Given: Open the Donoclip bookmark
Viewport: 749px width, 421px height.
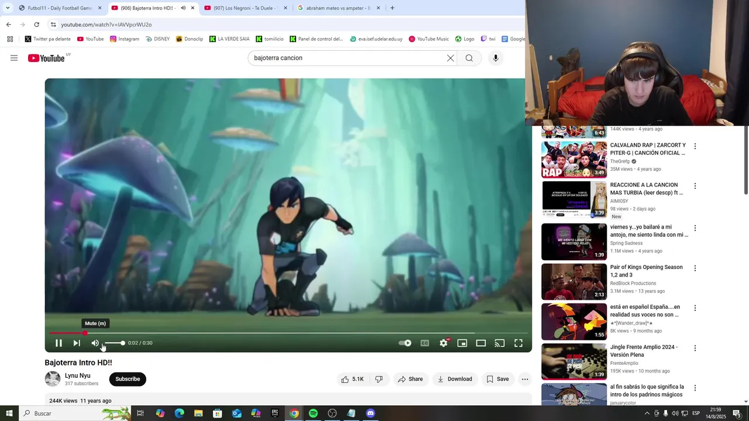Looking at the screenshot, I should point(190,39).
